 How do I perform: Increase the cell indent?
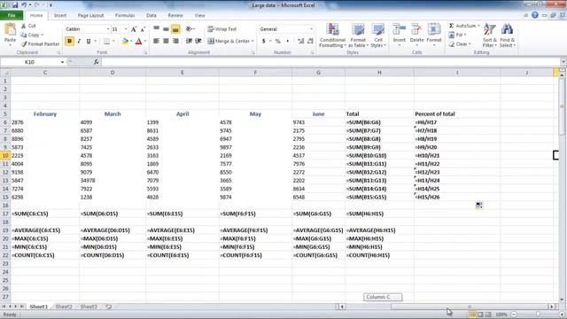[x=198, y=42]
